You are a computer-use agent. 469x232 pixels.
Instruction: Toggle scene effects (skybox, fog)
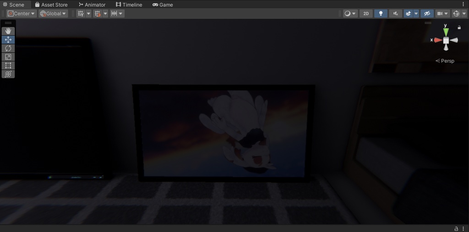point(408,13)
